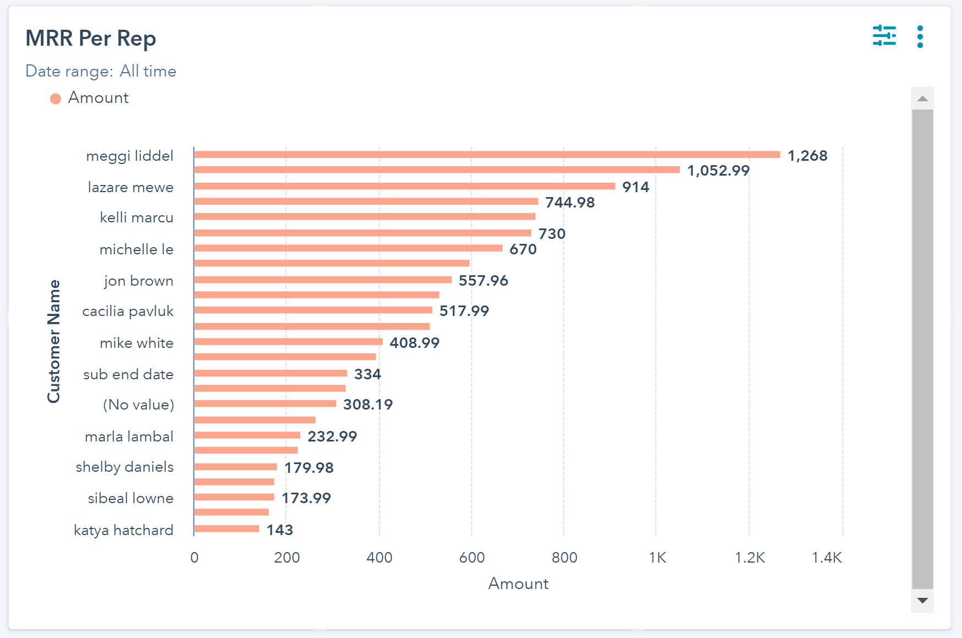This screenshot has width=962, height=638.
Task: Click the MRR Per Rep title
Action: 91,39
